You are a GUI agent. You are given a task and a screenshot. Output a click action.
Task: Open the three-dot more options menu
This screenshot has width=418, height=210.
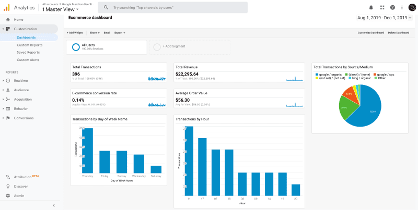coord(402,7)
